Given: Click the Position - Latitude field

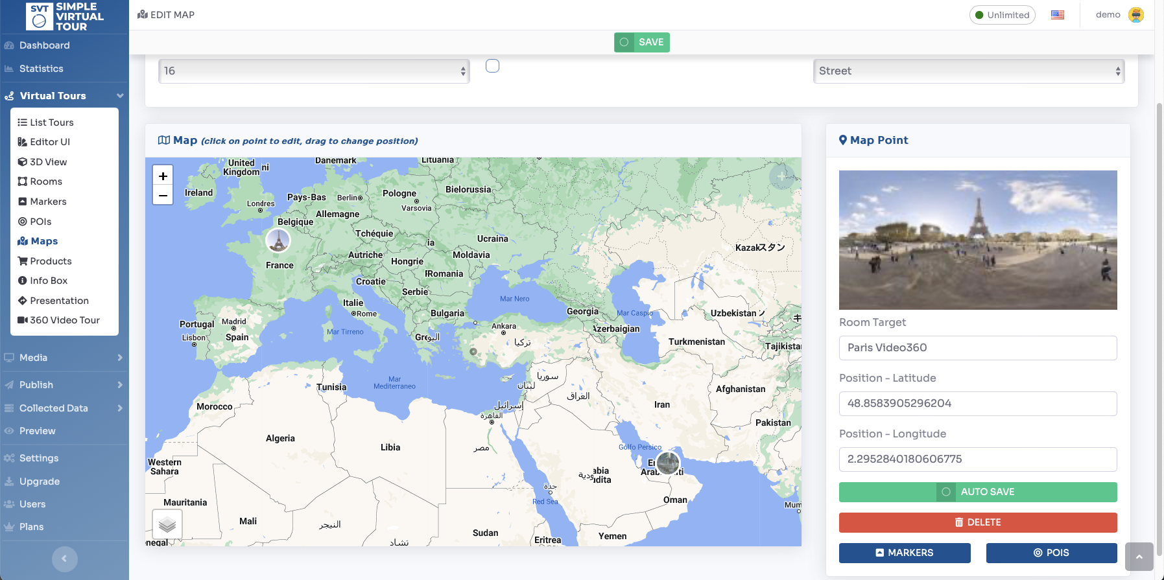Looking at the screenshot, I should 977,403.
